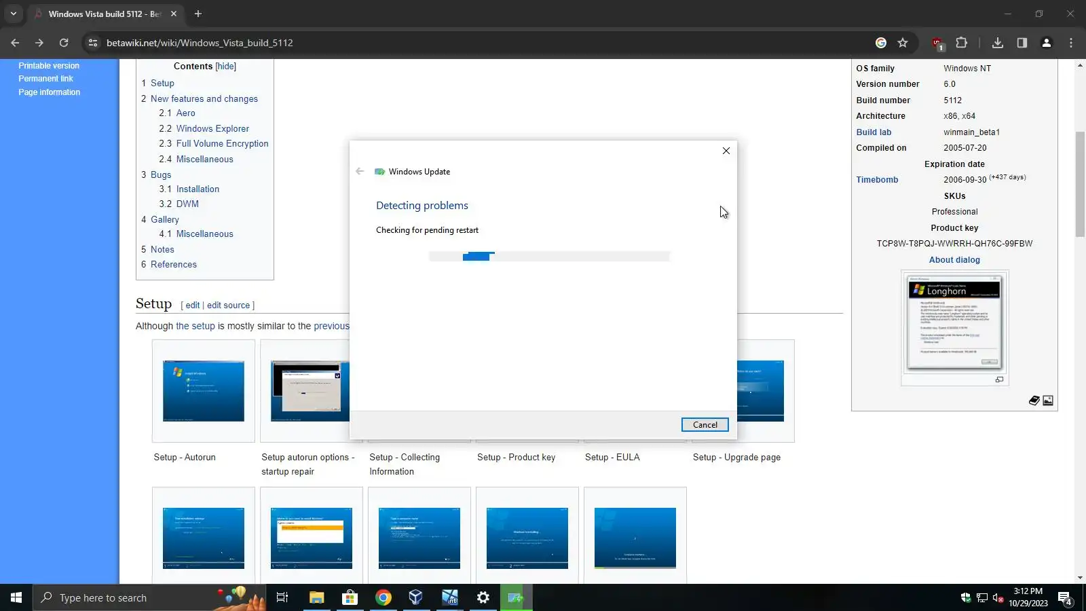Open the Setup autorun options thumbnail
This screenshot has height=611, width=1086.
coord(310,391)
